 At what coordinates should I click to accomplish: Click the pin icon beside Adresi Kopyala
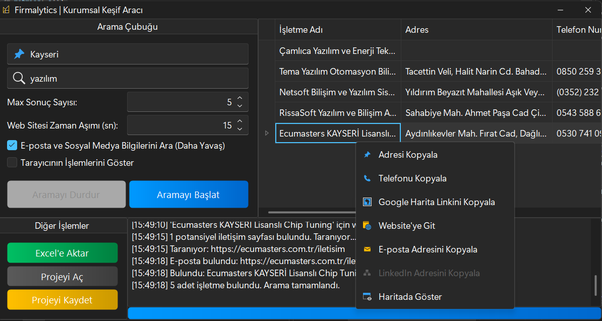click(367, 155)
